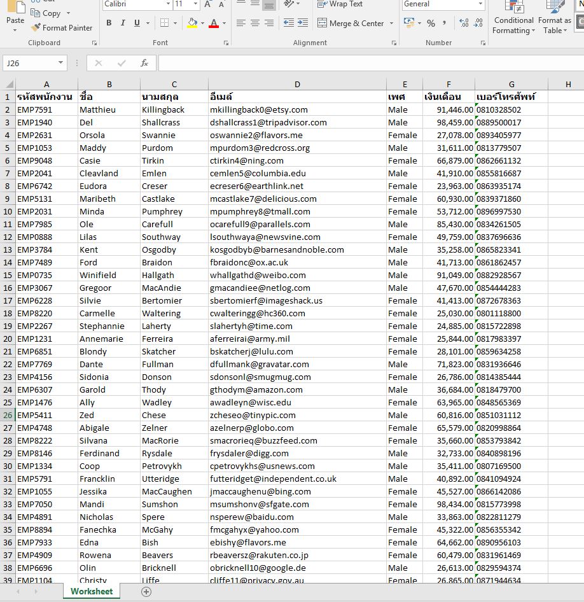Decrease decimal places

[478, 23]
